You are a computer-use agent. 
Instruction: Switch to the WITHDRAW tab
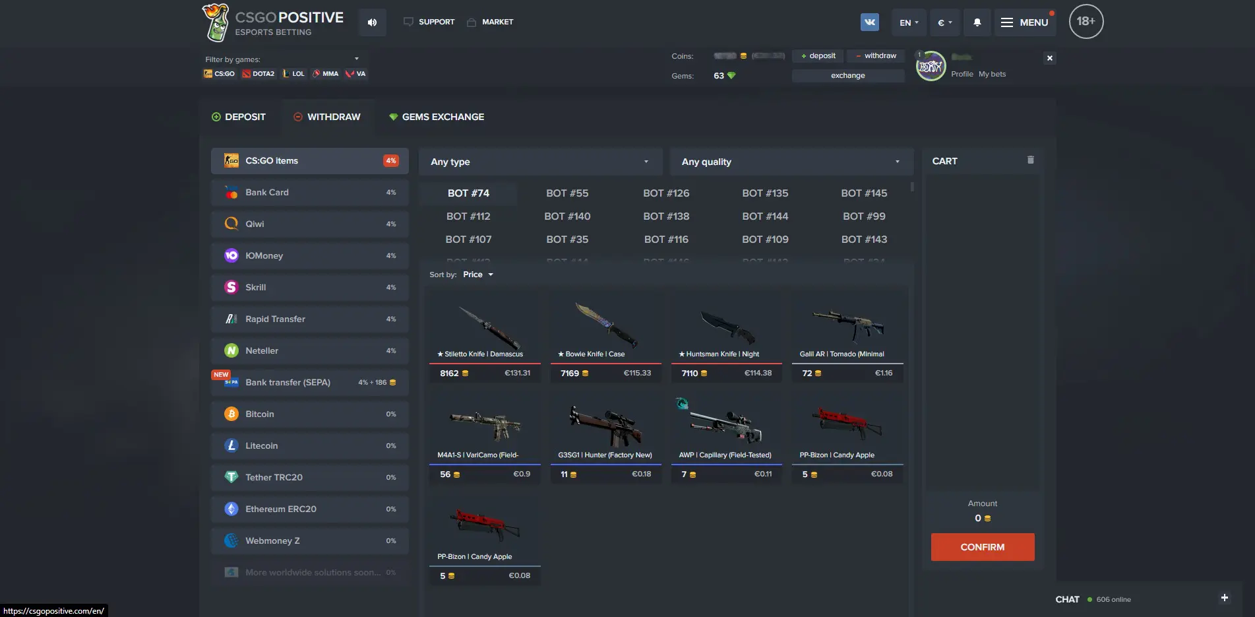click(327, 117)
